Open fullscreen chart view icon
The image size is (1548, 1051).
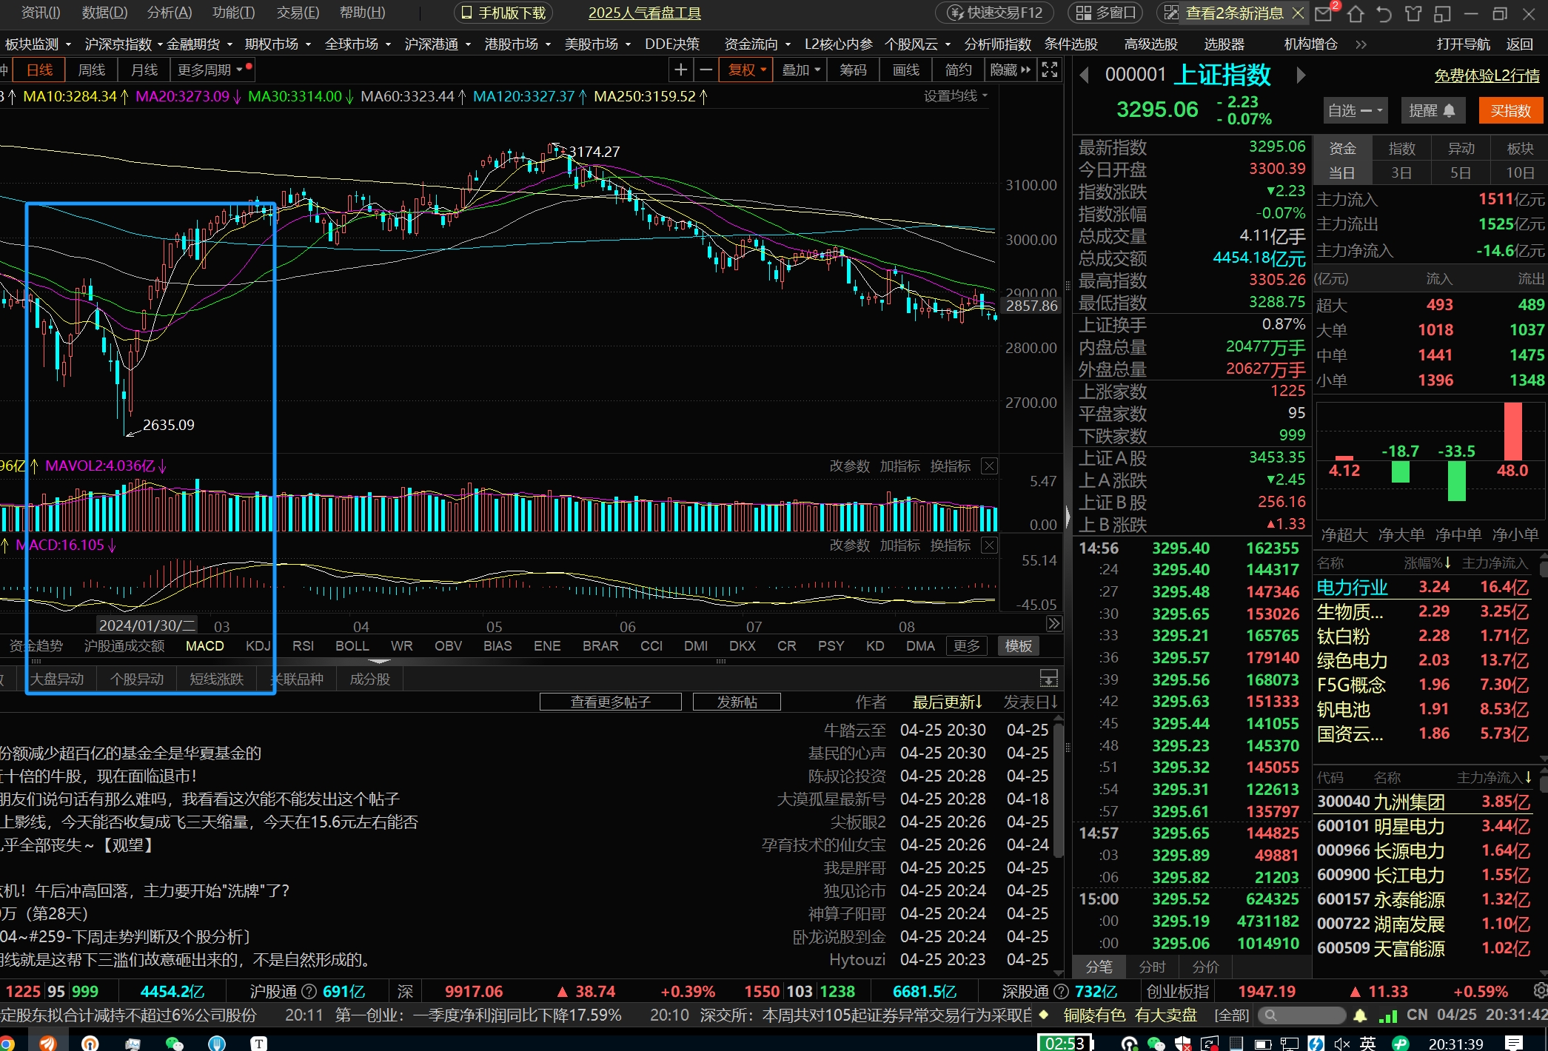(1049, 70)
